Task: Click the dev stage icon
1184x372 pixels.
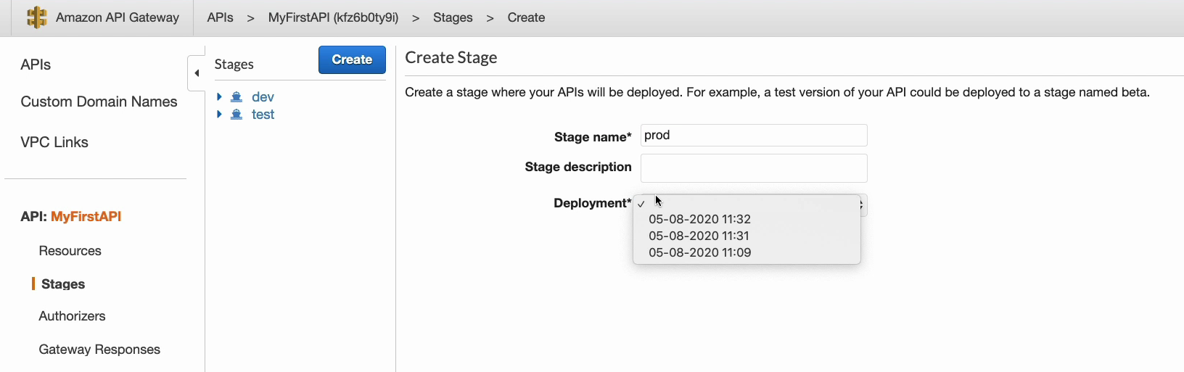Action: coord(237,97)
